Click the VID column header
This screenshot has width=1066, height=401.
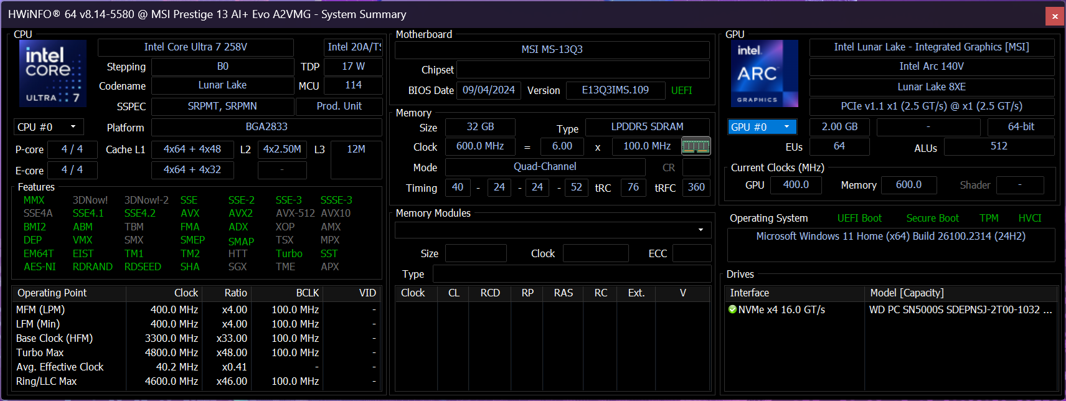pyautogui.click(x=351, y=293)
